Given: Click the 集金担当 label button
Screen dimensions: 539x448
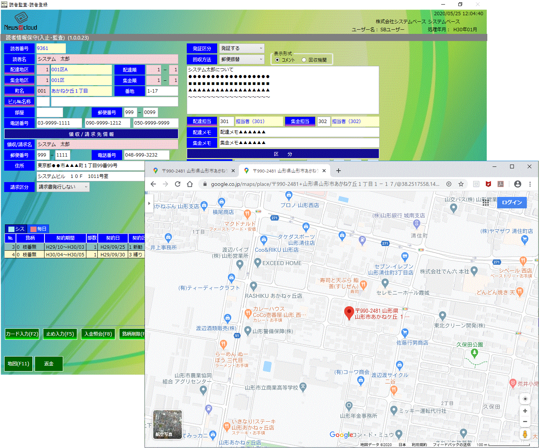Looking at the screenshot, I should 300,122.
